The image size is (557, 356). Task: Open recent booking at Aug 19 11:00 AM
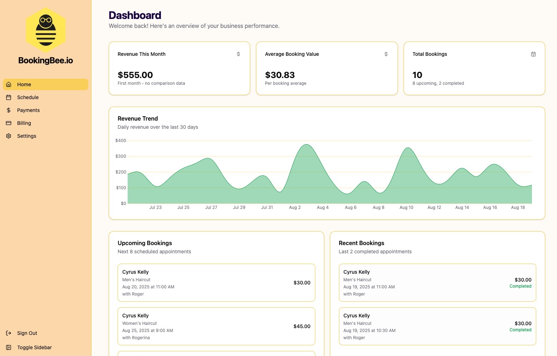pos(437,283)
